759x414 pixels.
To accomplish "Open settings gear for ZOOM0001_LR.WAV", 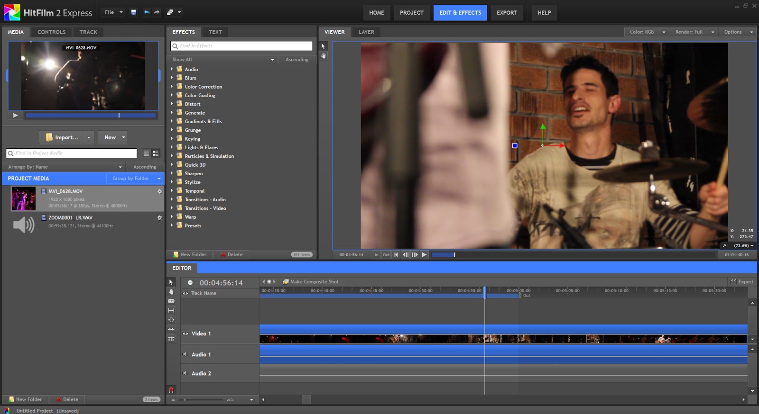I will [160, 218].
